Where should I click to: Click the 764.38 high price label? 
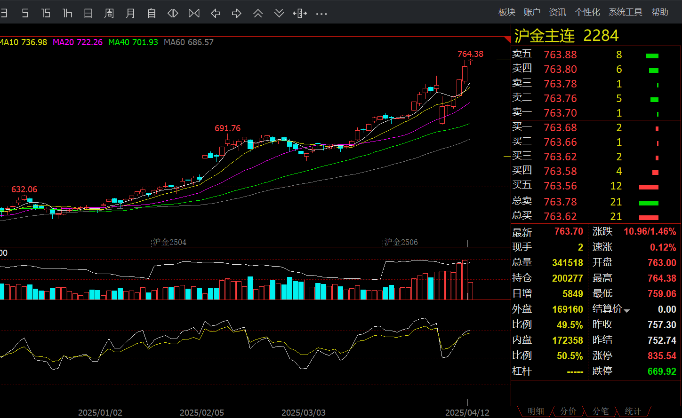[x=470, y=54]
